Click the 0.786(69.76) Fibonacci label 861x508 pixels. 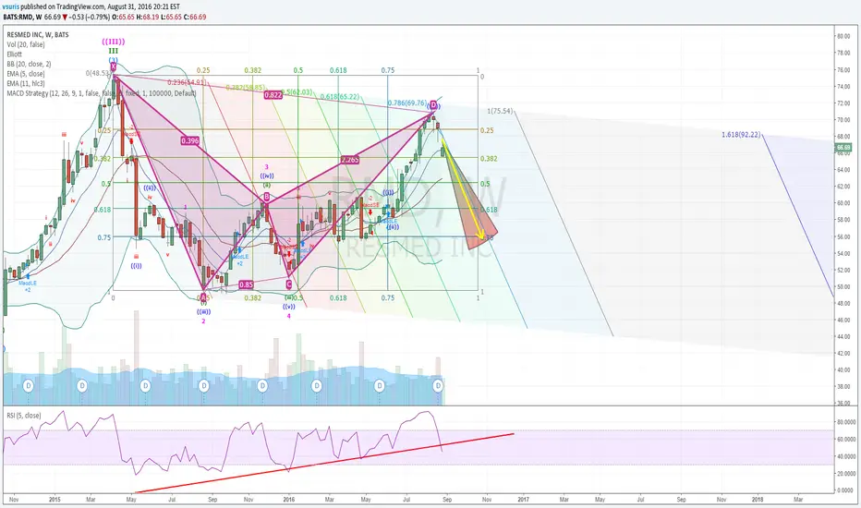pos(407,103)
